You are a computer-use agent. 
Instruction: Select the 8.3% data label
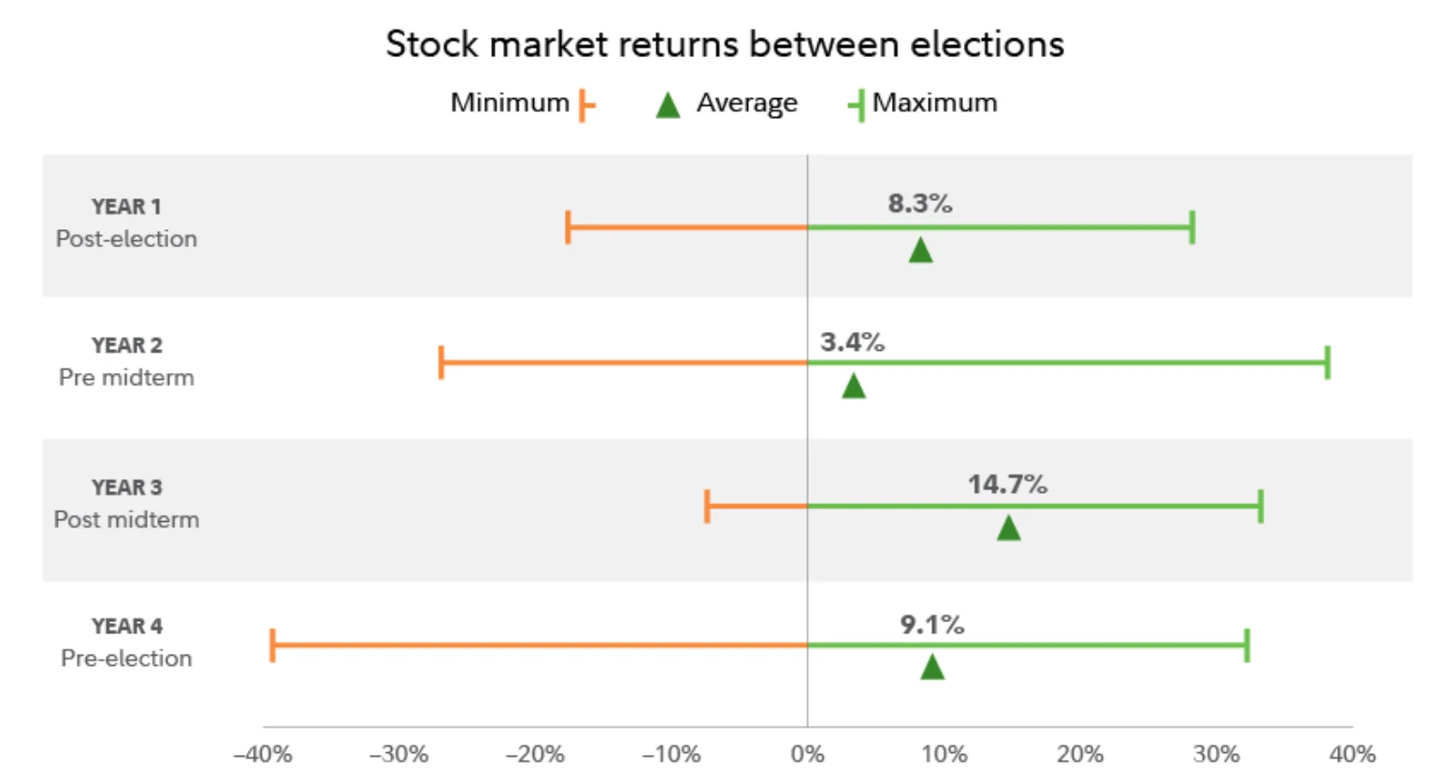920,204
